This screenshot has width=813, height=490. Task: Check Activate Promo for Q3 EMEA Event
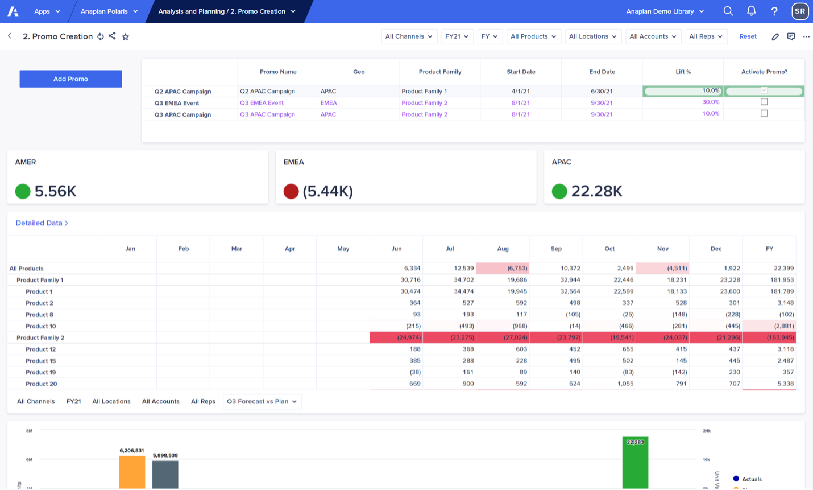[x=764, y=102]
